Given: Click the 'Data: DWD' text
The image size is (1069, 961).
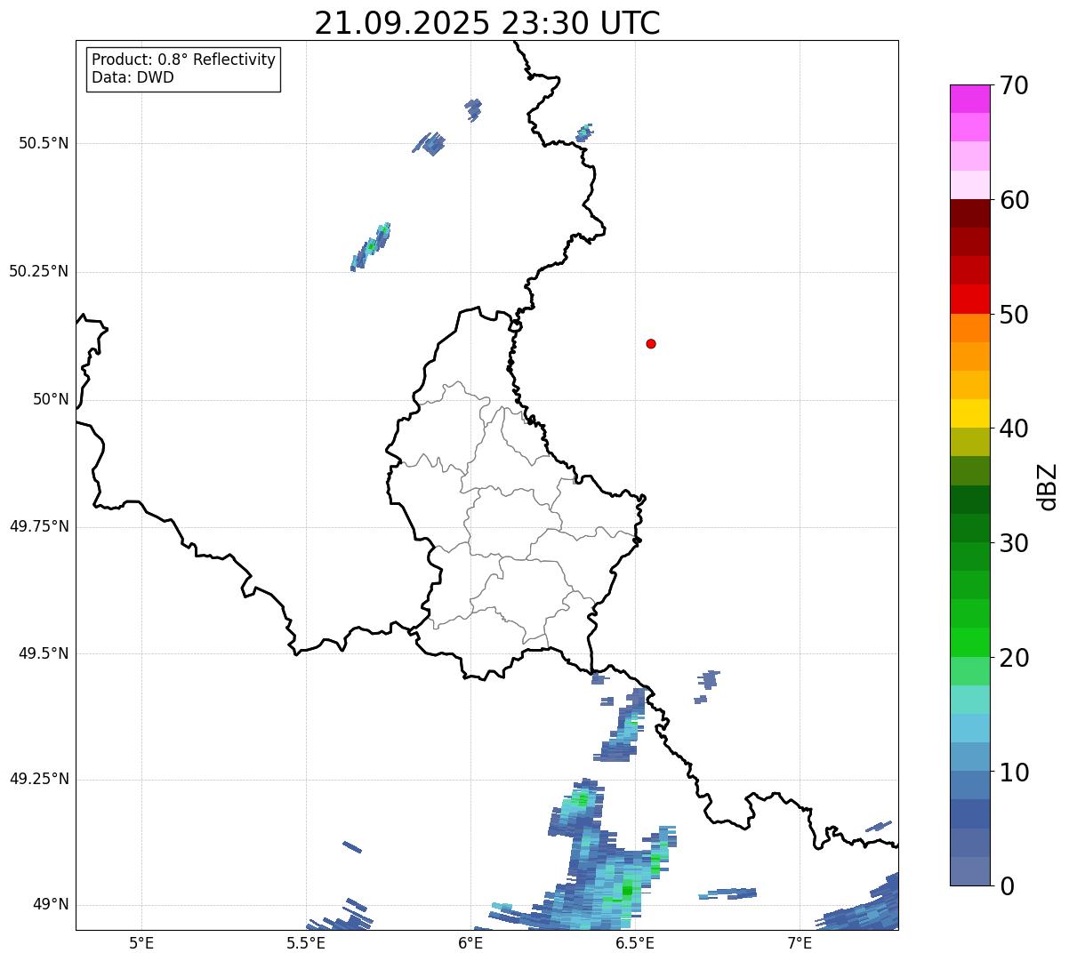Looking at the screenshot, I should pyautogui.click(x=133, y=77).
